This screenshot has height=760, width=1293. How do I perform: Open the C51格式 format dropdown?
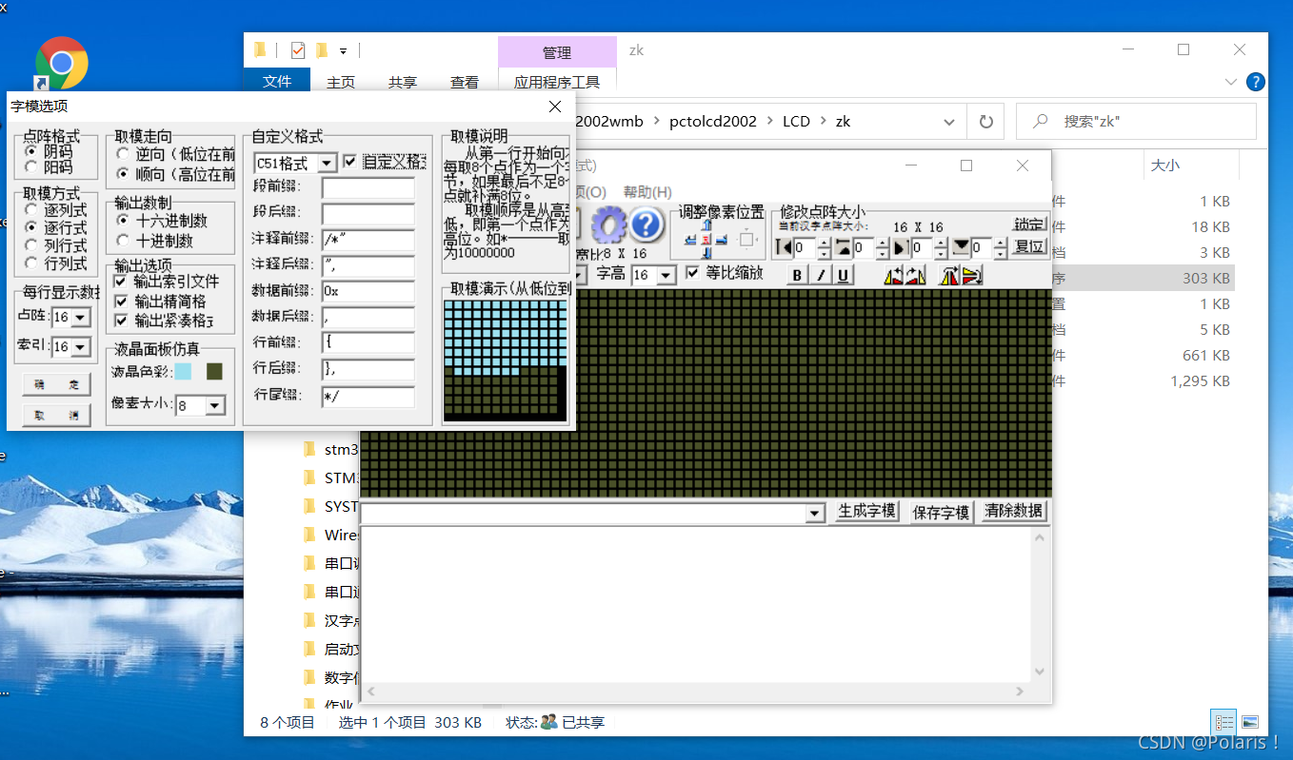coord(325,163)
